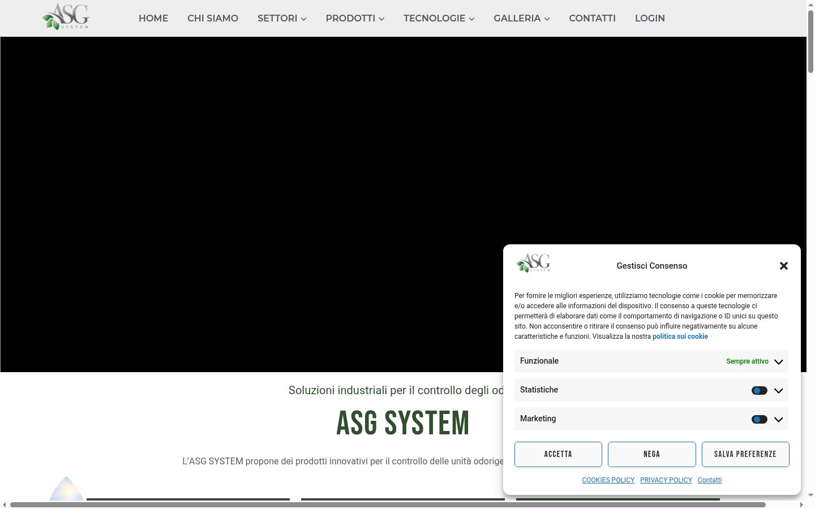
Task: Click the scroll down arrow
Action: (810, 495)
